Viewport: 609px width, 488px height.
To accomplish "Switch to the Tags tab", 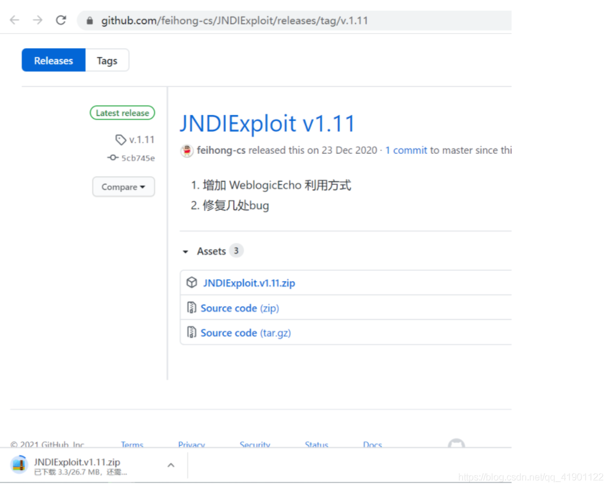I will (x=107, y=60).
